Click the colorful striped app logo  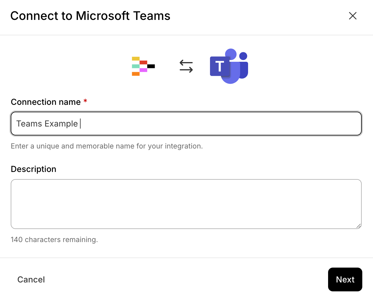(143, 66)
